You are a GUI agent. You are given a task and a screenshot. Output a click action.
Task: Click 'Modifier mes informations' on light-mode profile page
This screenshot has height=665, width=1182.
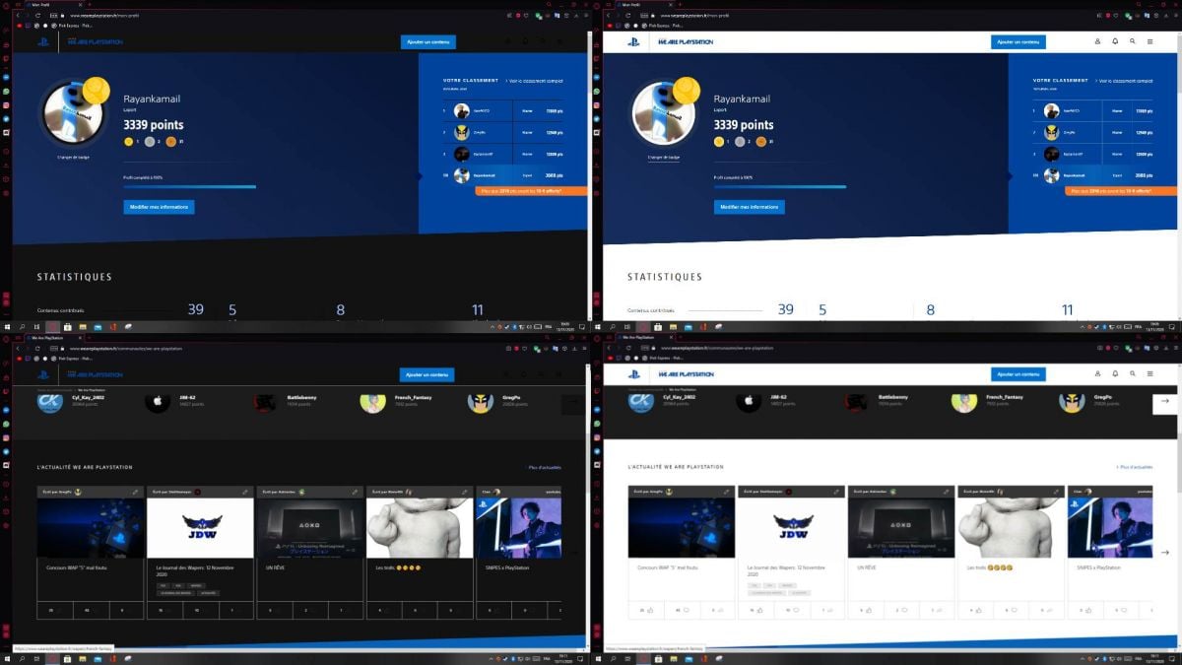pyautogui.click(x=750, y=207)
